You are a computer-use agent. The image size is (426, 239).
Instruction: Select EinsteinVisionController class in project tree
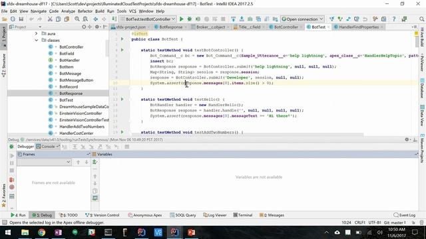[81, 114]
